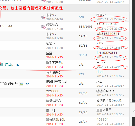Go to last post 2014-11-23 18:55
The width and height of the screenshot is (135, 126).
(110, 124)
